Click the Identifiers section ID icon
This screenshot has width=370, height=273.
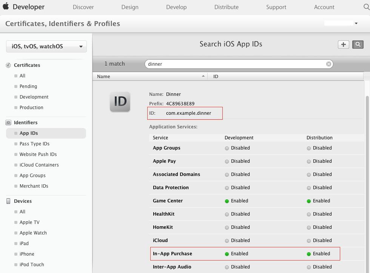(8, 123)
